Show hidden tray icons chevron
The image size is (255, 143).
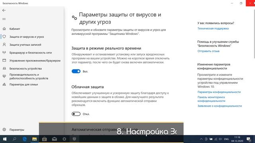(x=201, y=139)
